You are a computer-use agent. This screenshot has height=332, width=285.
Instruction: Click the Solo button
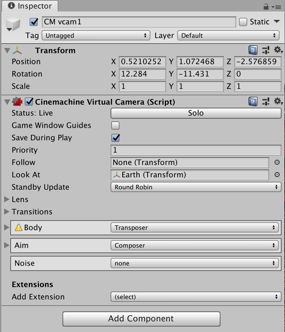pyautogui.click(x=196, y=113)
